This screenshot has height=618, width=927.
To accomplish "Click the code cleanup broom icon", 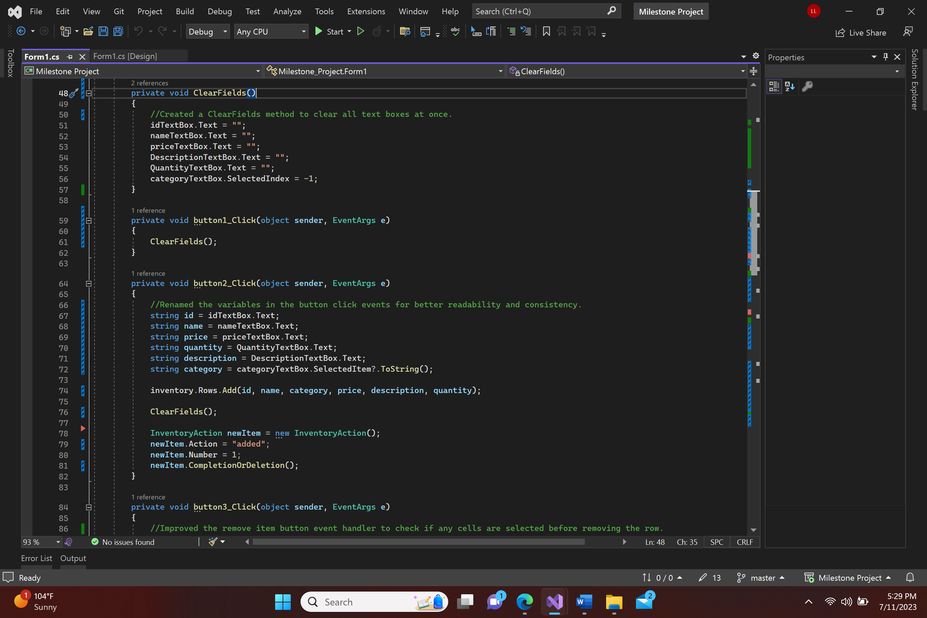I will click(x=213, y=542).
